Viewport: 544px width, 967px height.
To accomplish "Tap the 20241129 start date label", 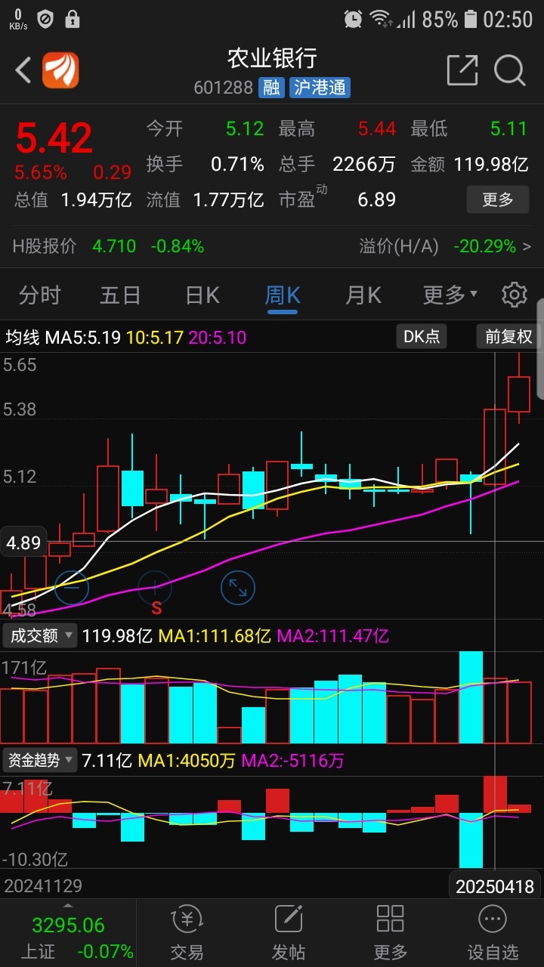I will (x=43, y=885).
